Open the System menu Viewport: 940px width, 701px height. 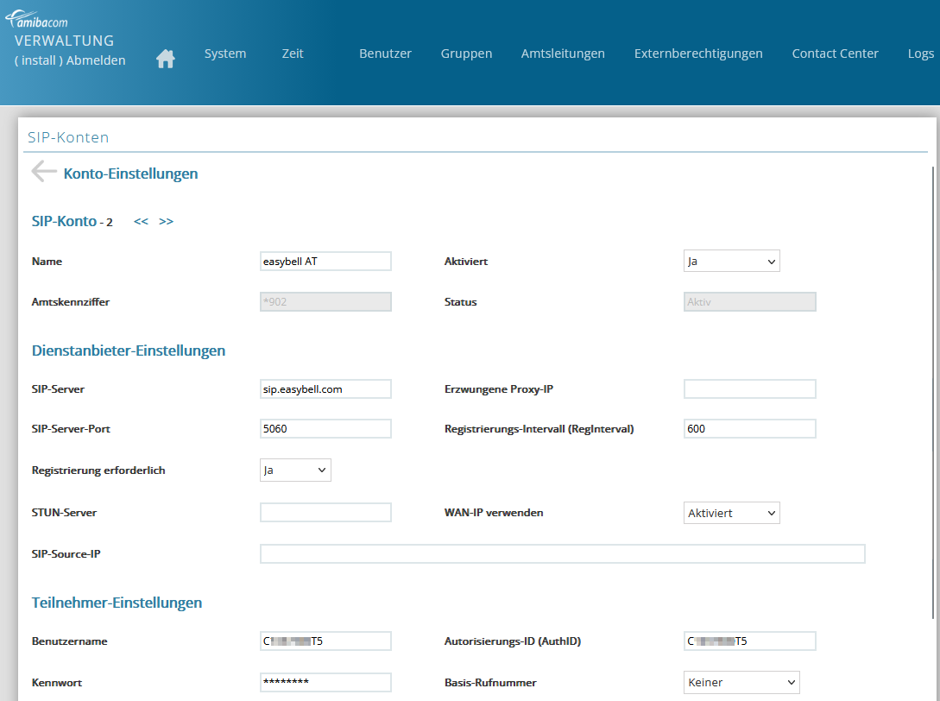click(224, 54)
